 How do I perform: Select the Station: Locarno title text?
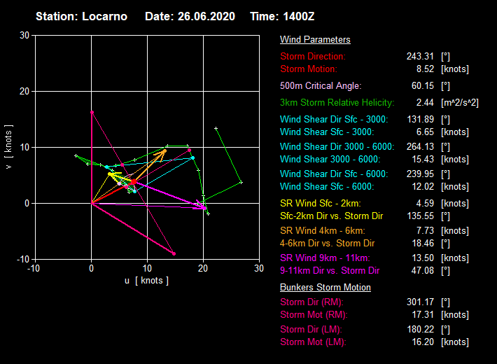[81, 16]
